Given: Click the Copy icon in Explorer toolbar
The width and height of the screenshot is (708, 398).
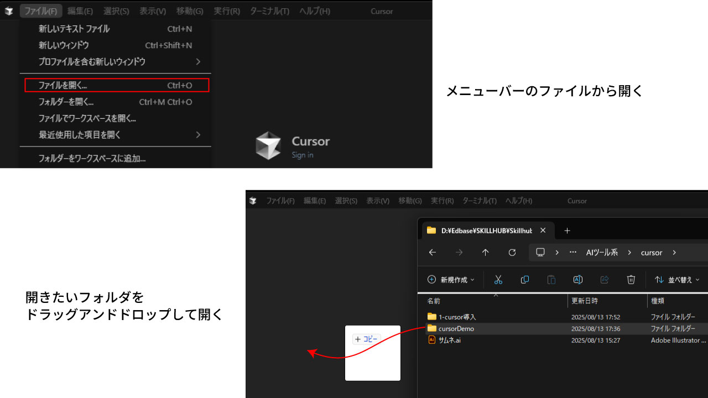Looking at the screenshot, I should [x=525, y=280].
